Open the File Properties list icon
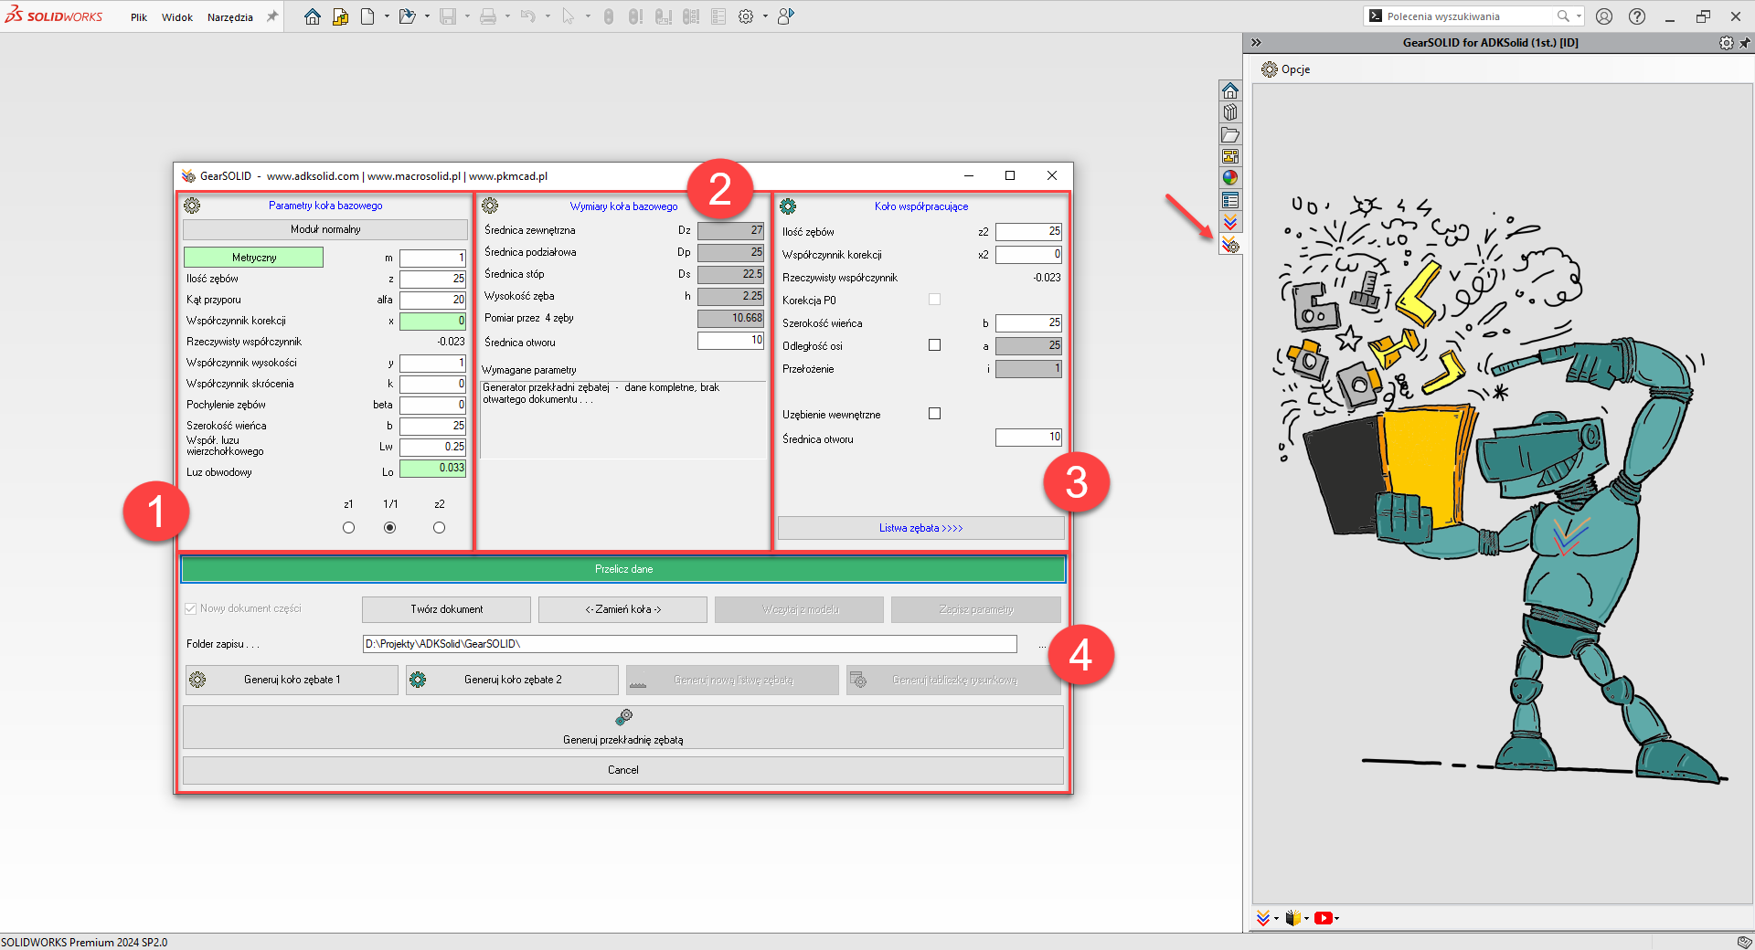 tap(718, 16)
